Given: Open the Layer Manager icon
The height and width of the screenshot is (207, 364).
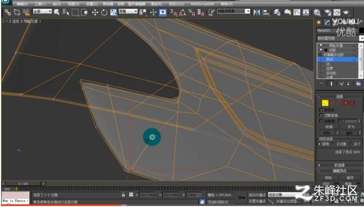Looking at the screenshot, I should point(277,12).
